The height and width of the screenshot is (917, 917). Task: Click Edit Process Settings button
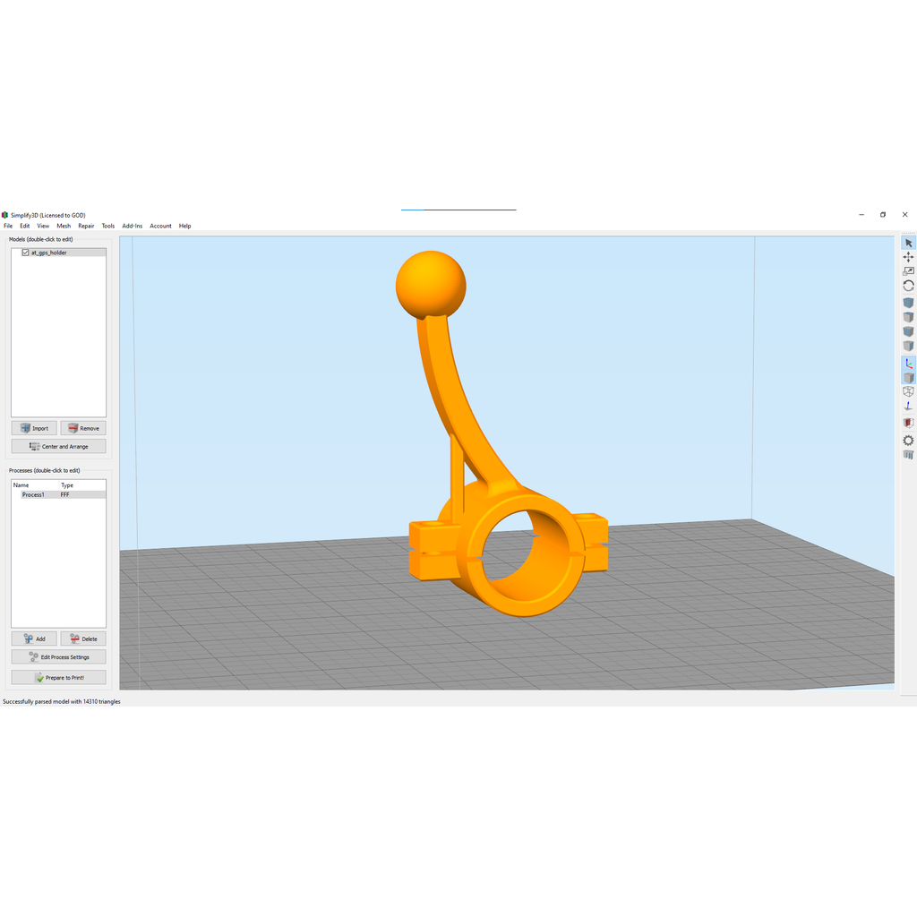58,656
